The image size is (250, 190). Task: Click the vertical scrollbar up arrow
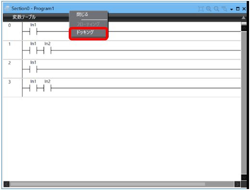244,28
